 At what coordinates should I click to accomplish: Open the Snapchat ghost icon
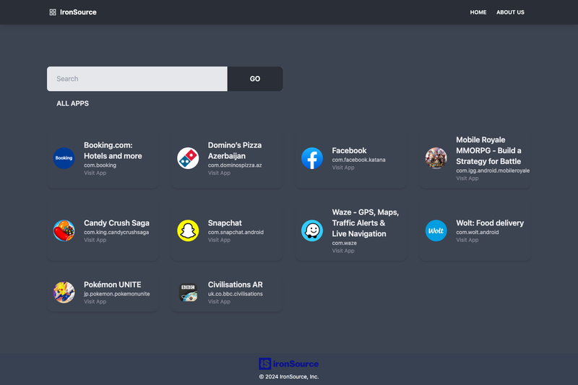tap(188, 230)
